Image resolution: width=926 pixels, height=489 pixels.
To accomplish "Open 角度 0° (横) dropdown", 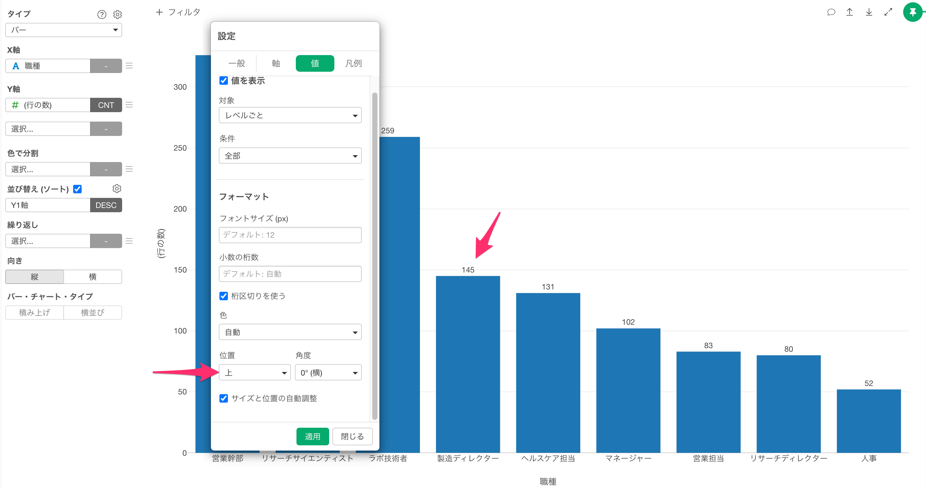I will pos(328,373).
